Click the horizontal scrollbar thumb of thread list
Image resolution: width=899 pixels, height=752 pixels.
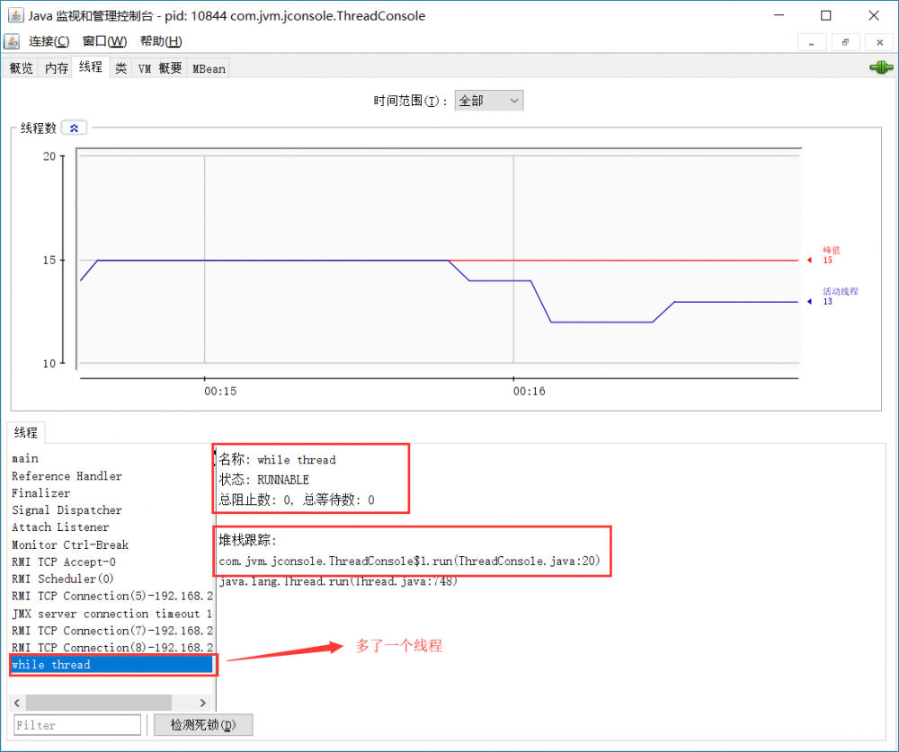click(99, 703)
